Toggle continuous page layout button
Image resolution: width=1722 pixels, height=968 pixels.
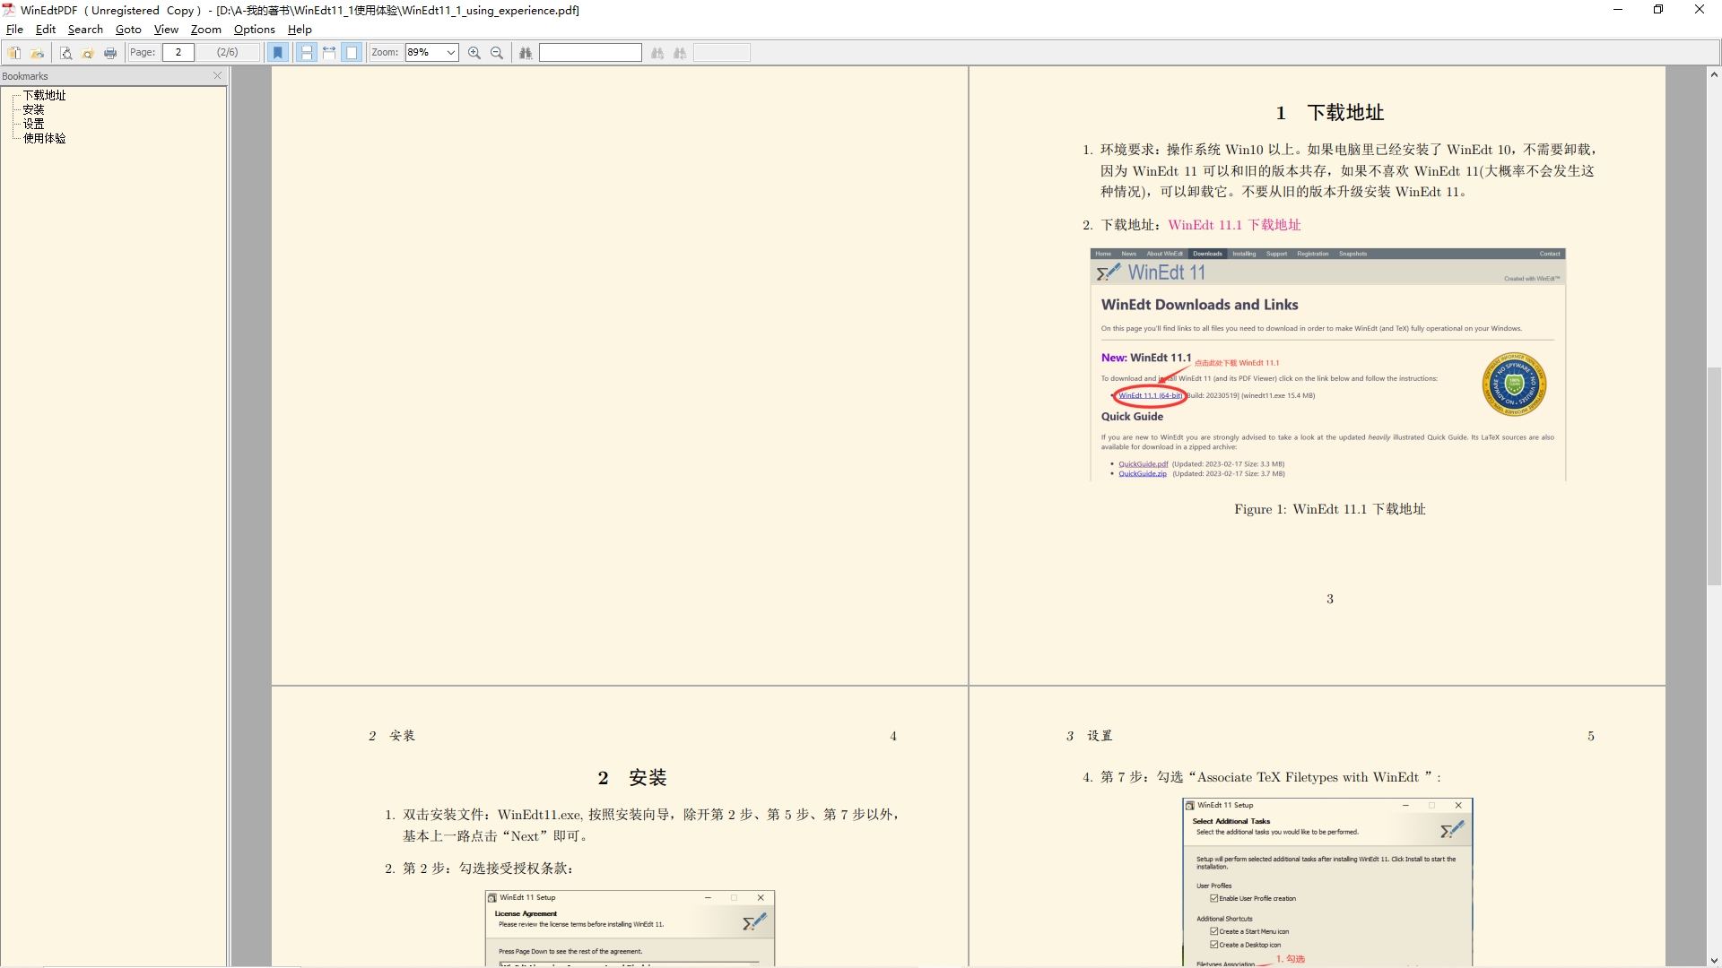point(306,53)
